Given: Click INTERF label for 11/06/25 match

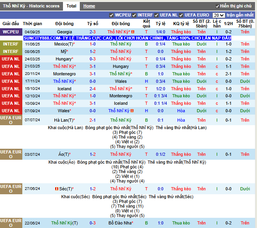Looking at the screenshot, I should point(11,44).
